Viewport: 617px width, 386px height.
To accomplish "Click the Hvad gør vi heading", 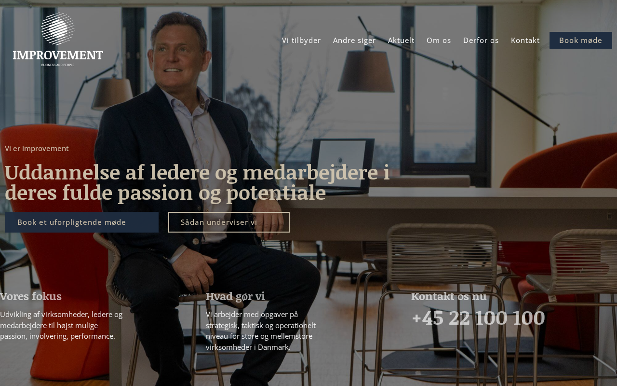I will [x=235, y=296].
